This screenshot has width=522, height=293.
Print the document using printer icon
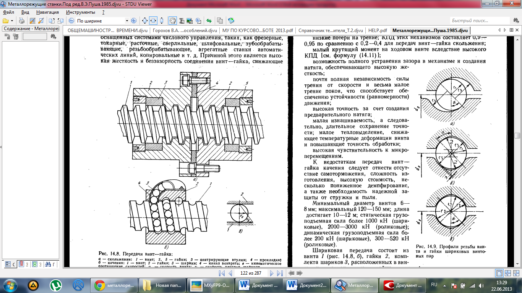22,21
